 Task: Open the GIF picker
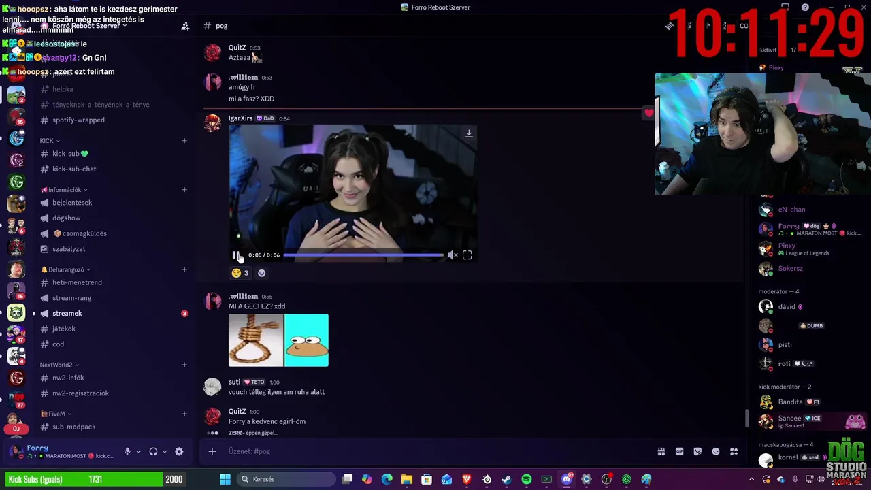pos(679,451)
